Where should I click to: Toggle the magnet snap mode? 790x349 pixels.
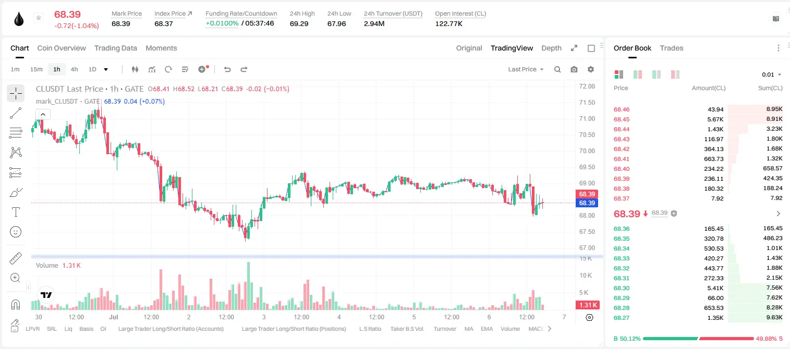tap(16, 305)
